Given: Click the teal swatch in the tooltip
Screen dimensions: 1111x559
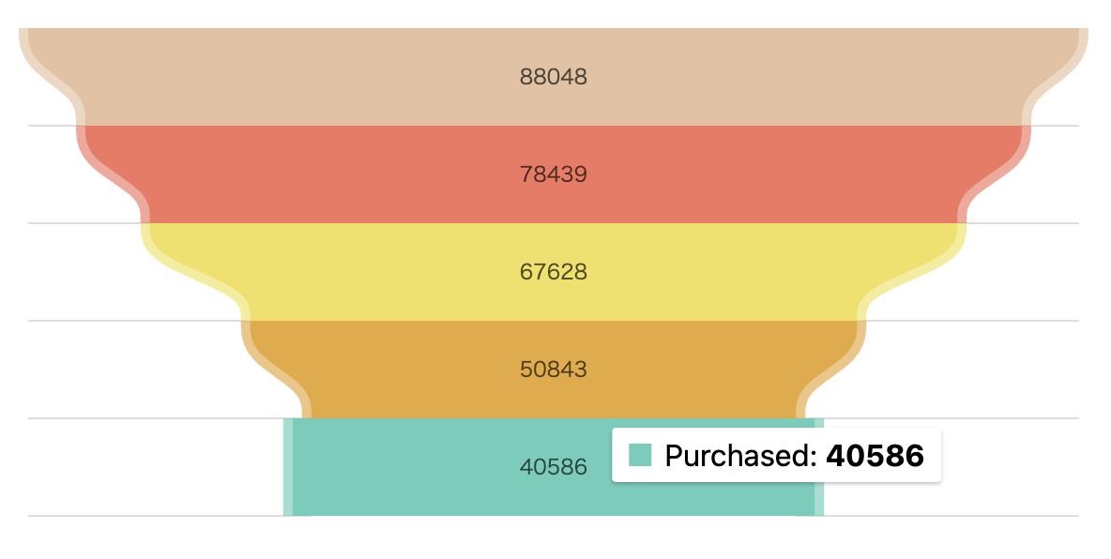Looking at the screenshot, I should click(640, 456).
